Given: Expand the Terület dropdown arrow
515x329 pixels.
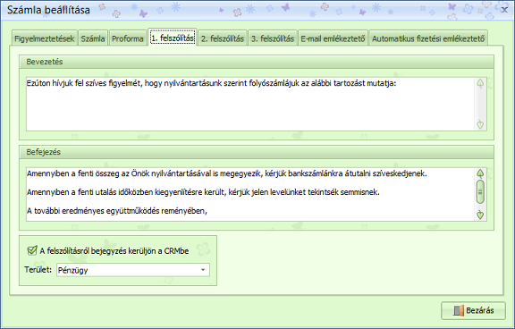Looking at the screenshot, I should [x=203, y=270].
